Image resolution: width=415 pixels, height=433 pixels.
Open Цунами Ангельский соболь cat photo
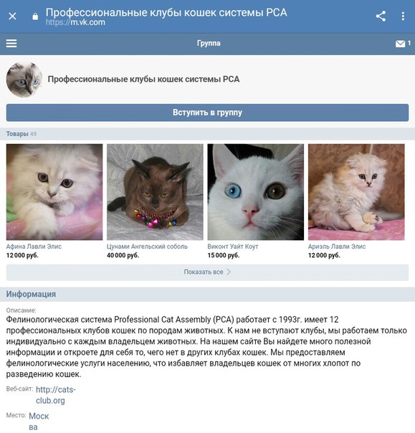155,192
